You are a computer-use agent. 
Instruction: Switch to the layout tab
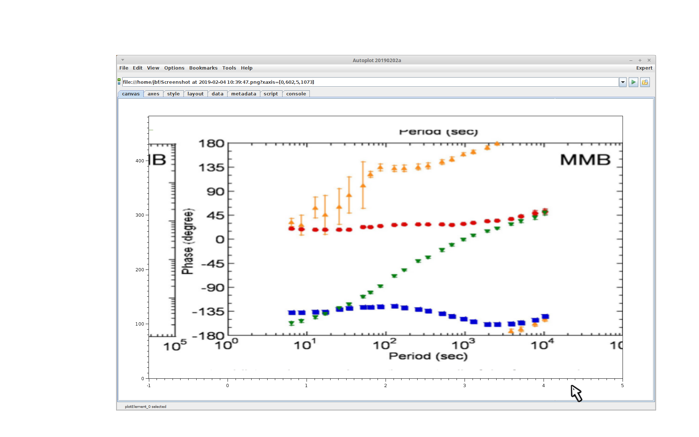click(196, 94)
